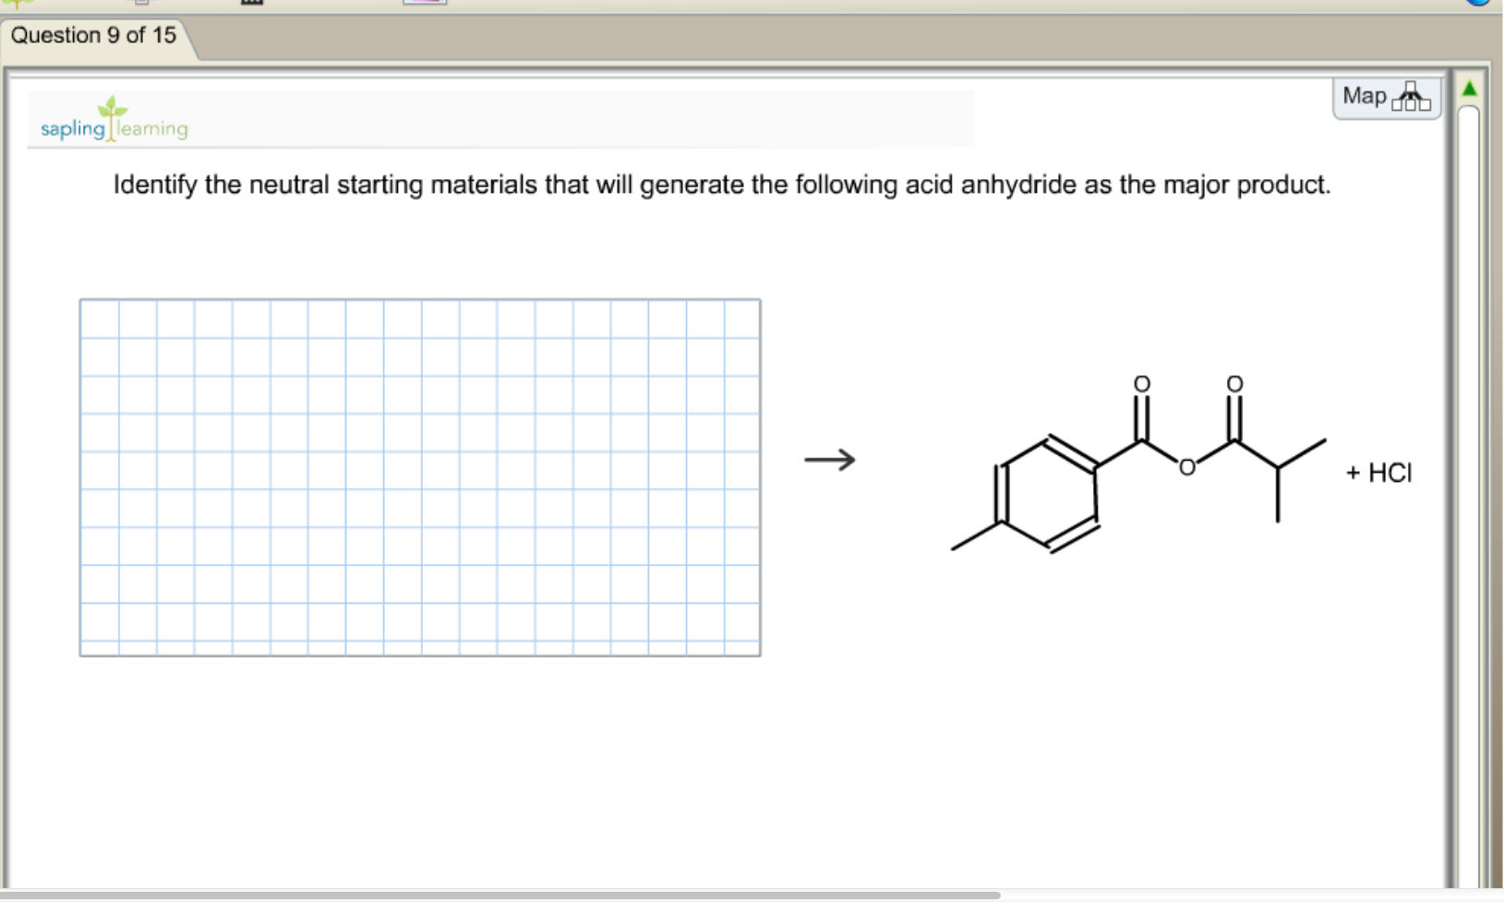Click the 'Identify the neutral starting materials' question text
Viewport: 1504px width, 902px height.
tap(722, 185)
